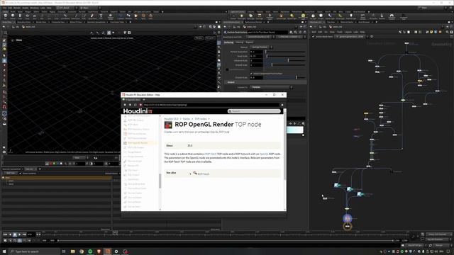454x255 pixels.
Task: Click the back arrow in Help browser
Action: tap(125, 105)
